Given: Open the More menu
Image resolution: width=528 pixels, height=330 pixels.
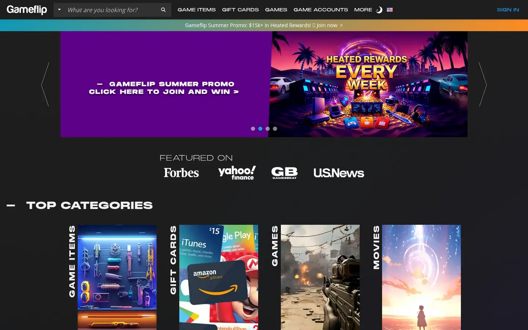Looking at the screenshot, I should (x=363, y=10).
